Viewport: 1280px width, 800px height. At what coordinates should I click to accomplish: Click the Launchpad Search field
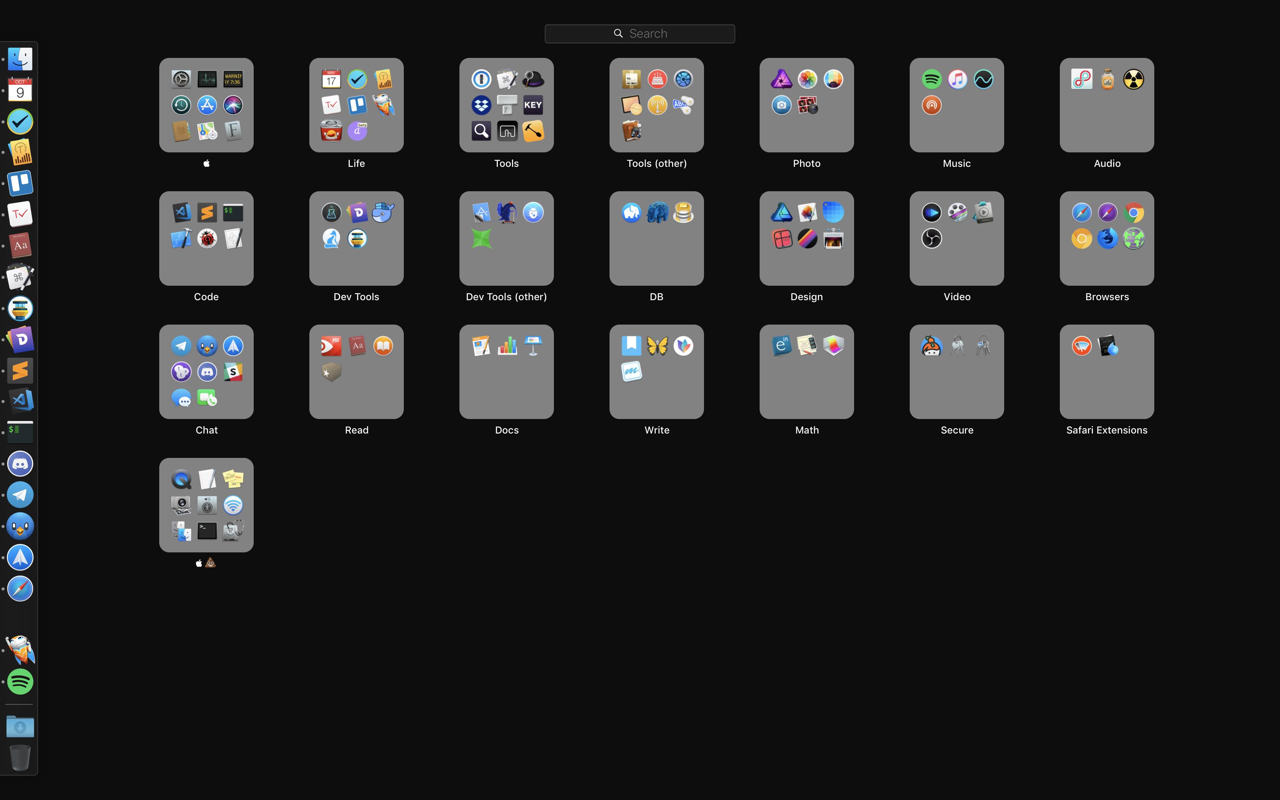click(x=640, y=34)
